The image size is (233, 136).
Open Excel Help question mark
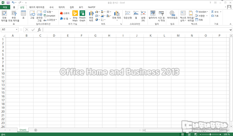210,3
